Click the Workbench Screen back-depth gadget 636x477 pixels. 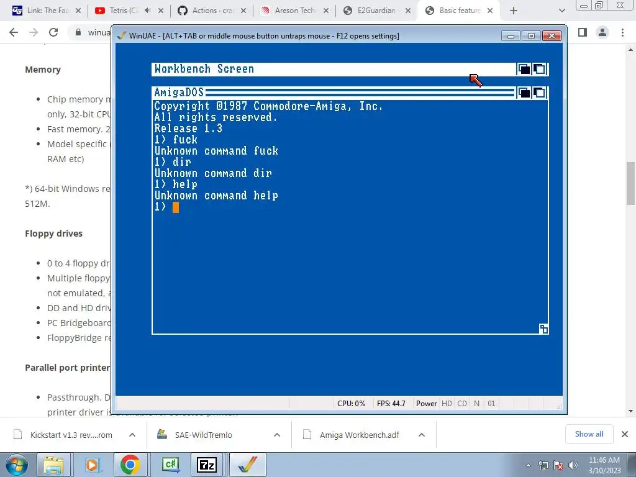click(524, 69)
